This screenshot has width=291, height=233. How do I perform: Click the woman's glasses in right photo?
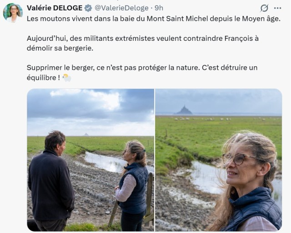click(240, 159)
